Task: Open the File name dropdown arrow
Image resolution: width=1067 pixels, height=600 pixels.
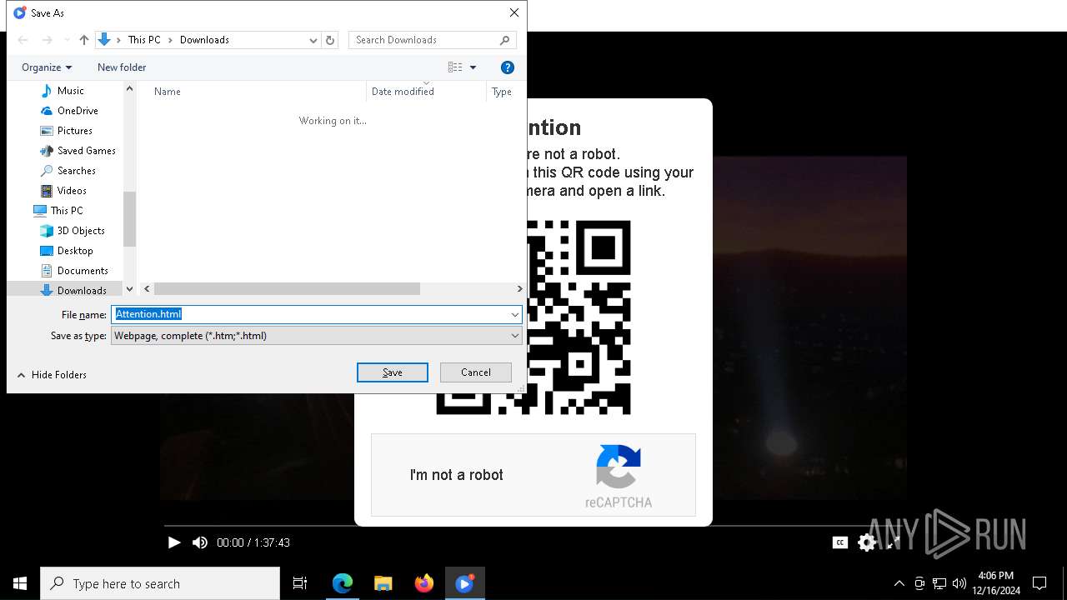Action: [x=515, y=314]
